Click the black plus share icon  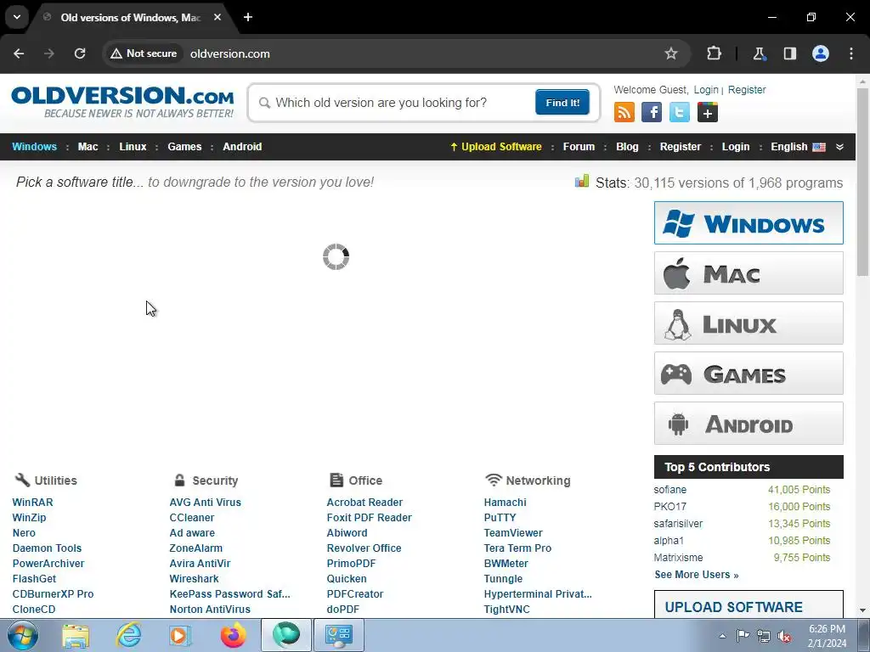(708, 113)
